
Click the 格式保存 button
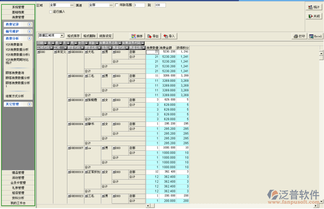pyautogui.click(x=74, y=35)
